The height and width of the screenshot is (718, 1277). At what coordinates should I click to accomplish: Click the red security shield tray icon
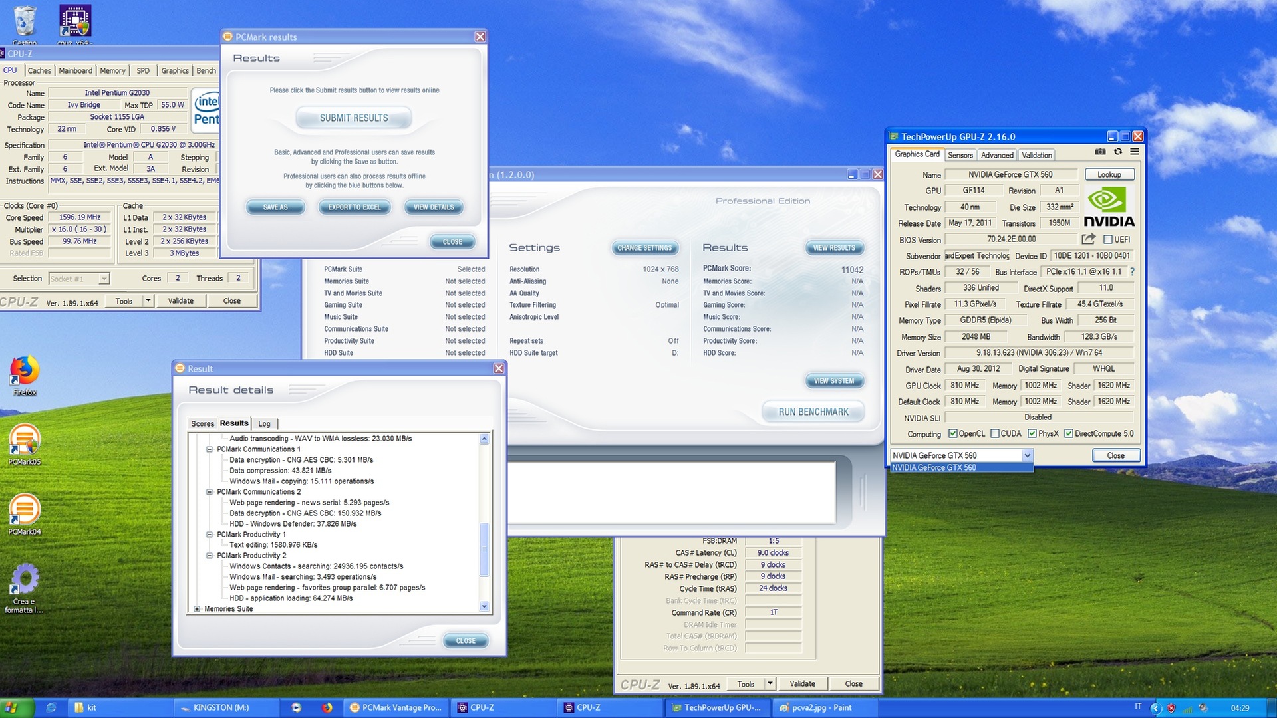[x=1171, y=708]
